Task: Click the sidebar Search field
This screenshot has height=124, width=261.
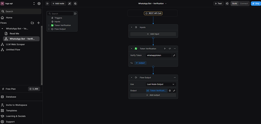Action: [x=21, y=11]
